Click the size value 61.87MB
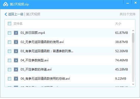The height and width of the screenshot is (99, 140). coord(121,33)
